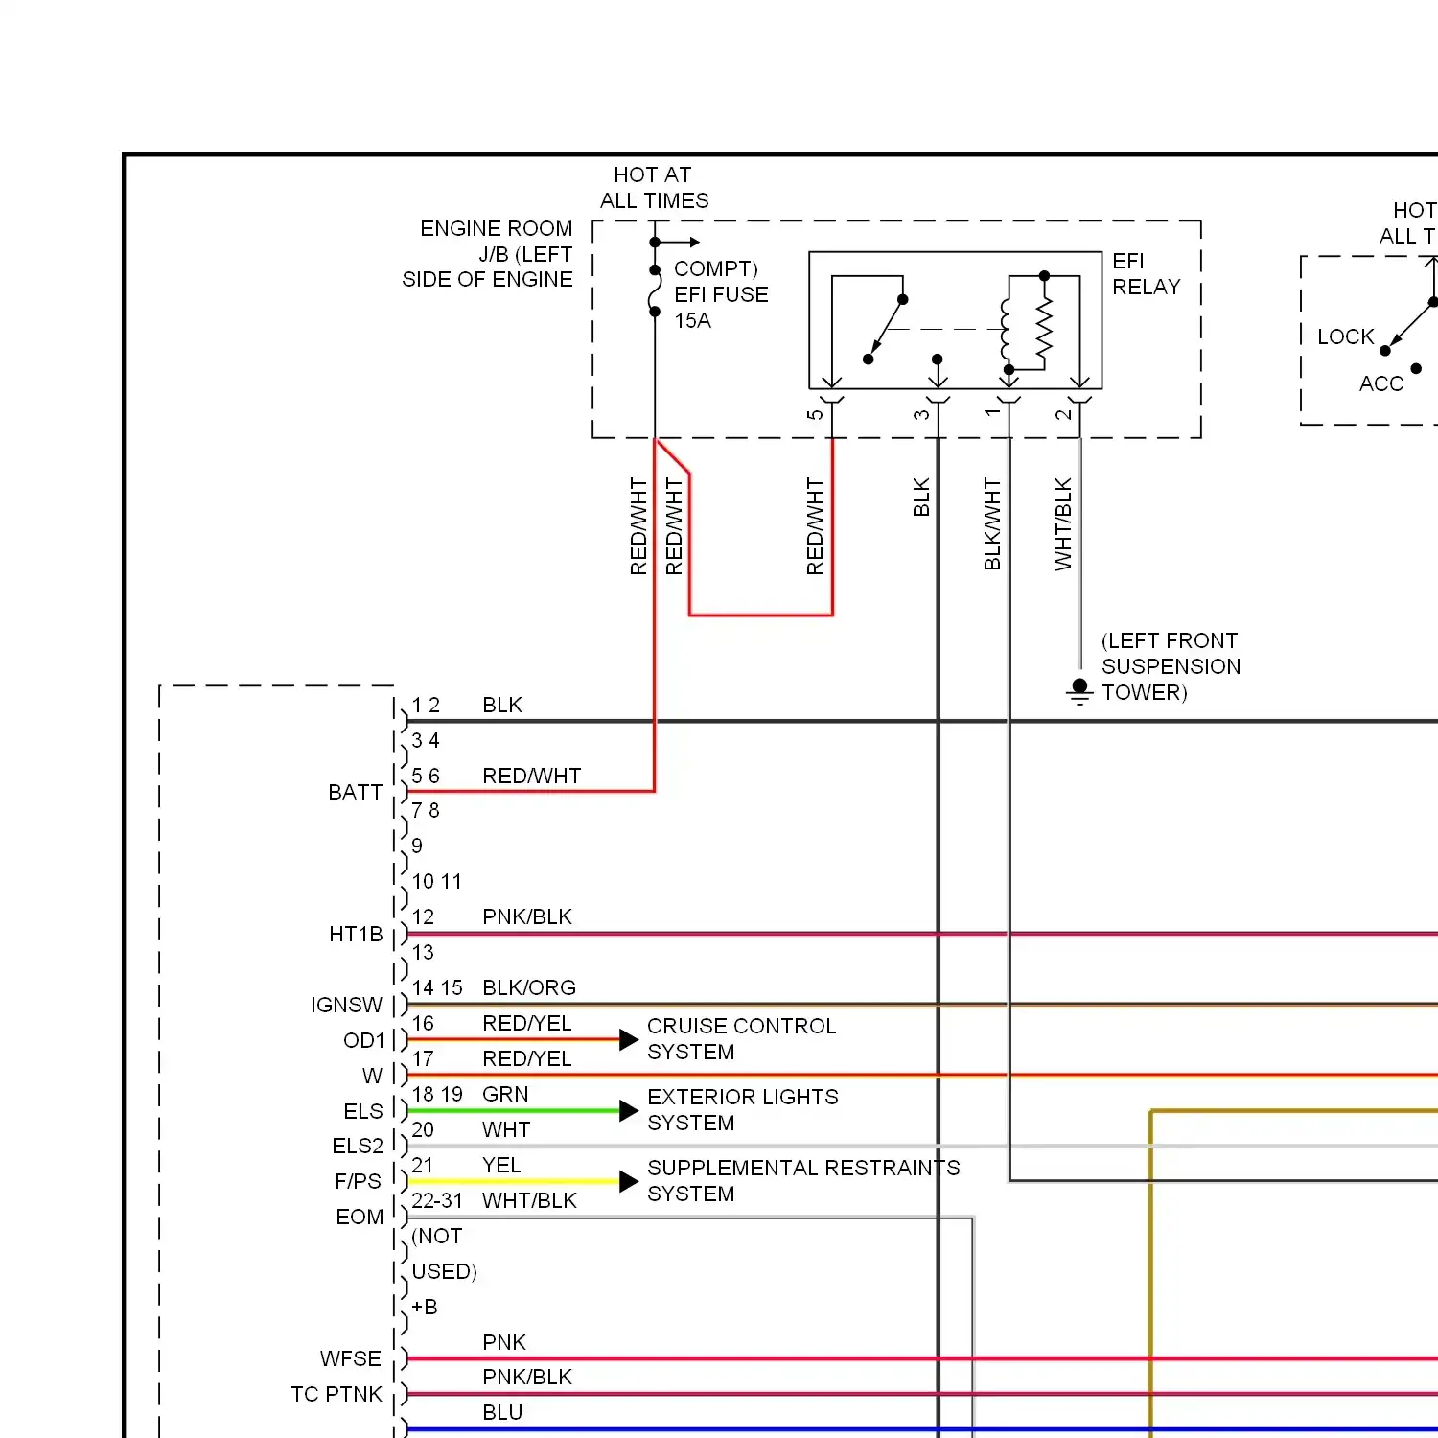This screenshot has height=1438, width=1438.
Task: Click the CRUISE CONTROL SYSTEM reference
Action: click(741, 1039)
